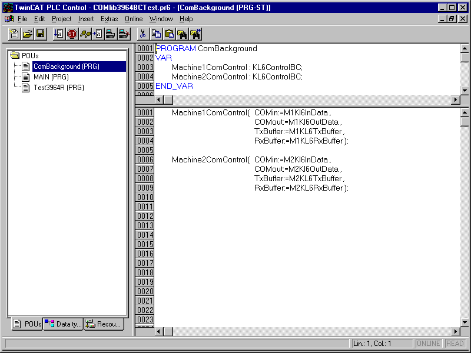Open the Insert menu
471x353 pixels.
tap(86, 19)
